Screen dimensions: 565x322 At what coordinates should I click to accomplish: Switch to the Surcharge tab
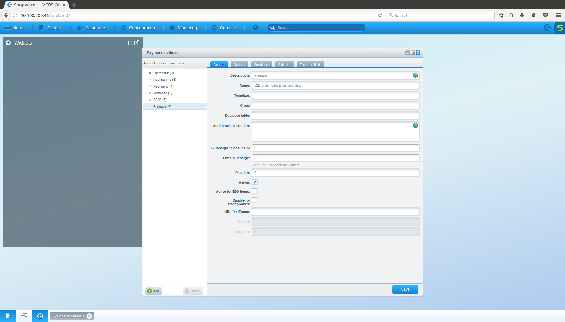pyautogui.click(x=262, y=65)
